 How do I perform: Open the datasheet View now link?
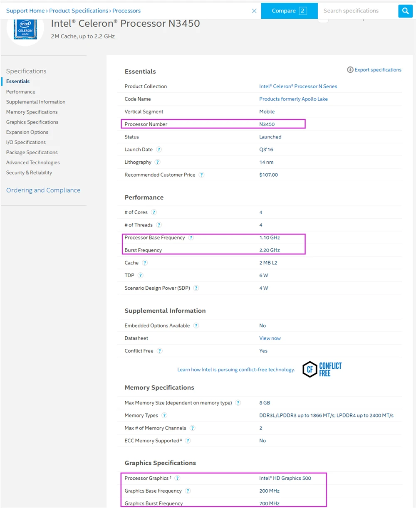[x=270, y=338]
